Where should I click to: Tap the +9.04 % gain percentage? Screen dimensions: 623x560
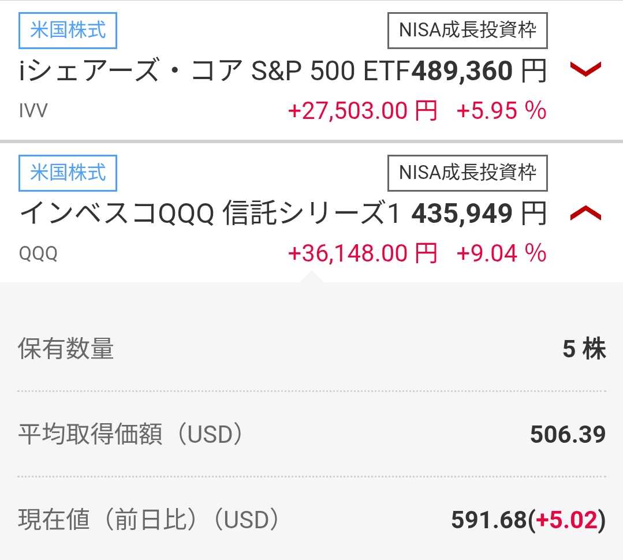point(501,254)
